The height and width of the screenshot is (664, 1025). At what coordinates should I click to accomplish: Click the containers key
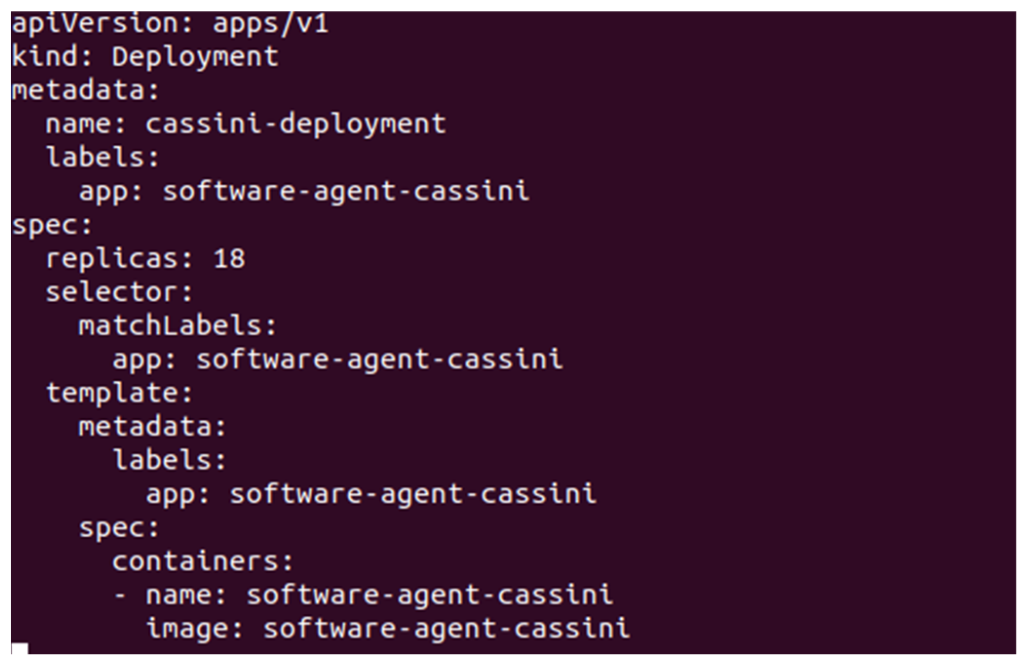click(x=197, y=562)
